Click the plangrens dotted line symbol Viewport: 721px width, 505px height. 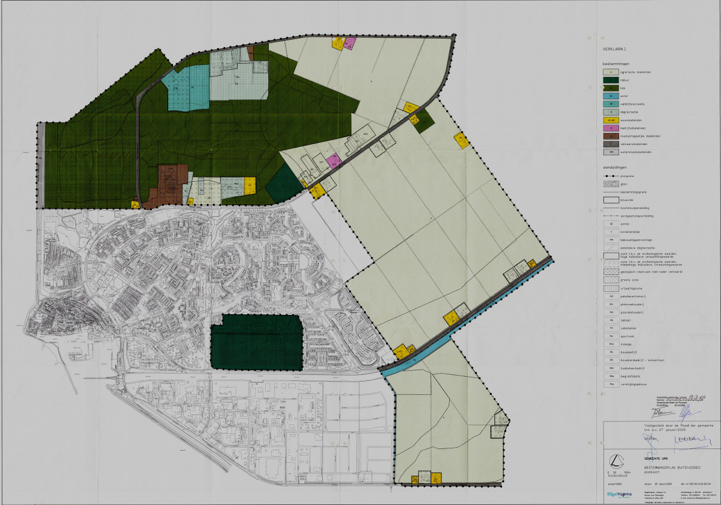point(611,176)
